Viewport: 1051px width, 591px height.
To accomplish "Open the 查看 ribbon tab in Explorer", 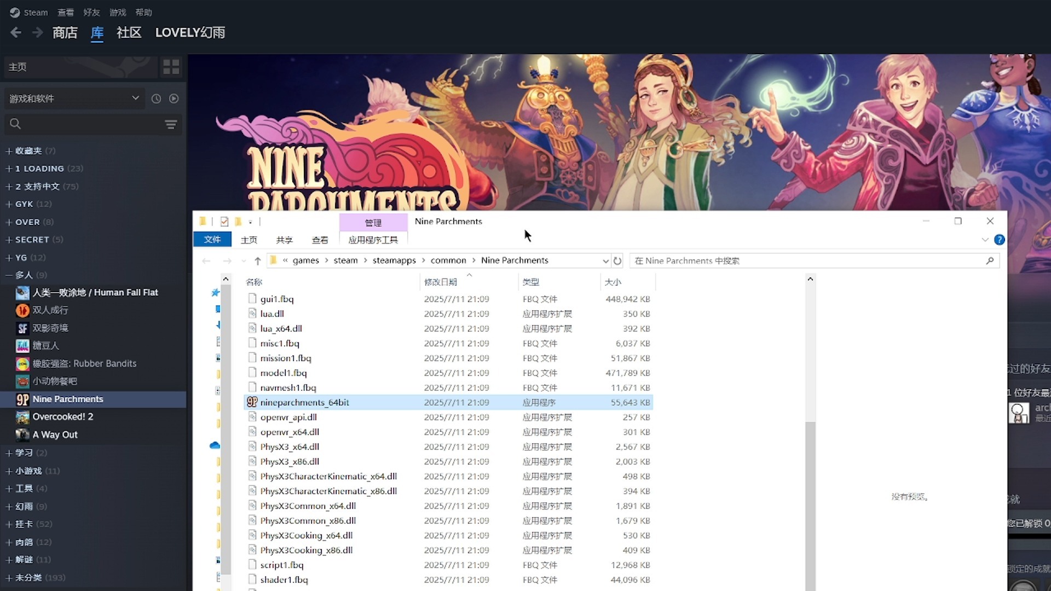I will pyautogui.click(x=320, y=240).
